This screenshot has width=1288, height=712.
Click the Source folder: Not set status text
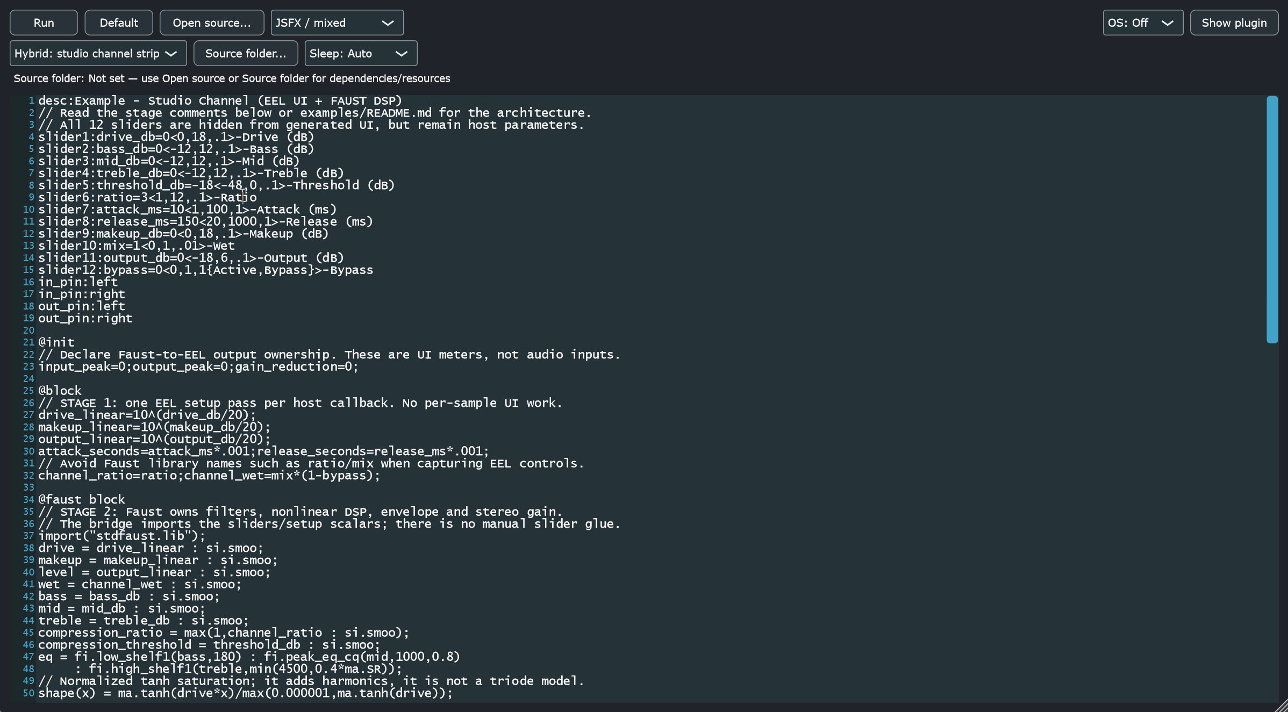[x=232, y=78]
